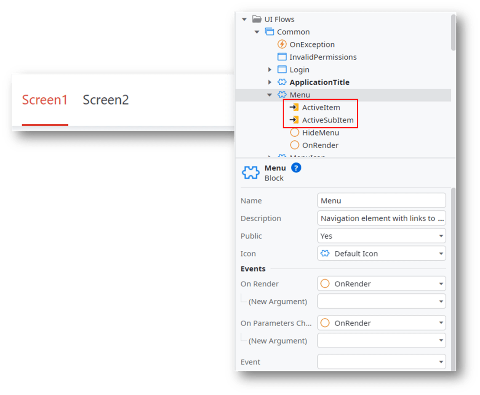
Task: Click the OnException flow icon
Action: [281, 44]
